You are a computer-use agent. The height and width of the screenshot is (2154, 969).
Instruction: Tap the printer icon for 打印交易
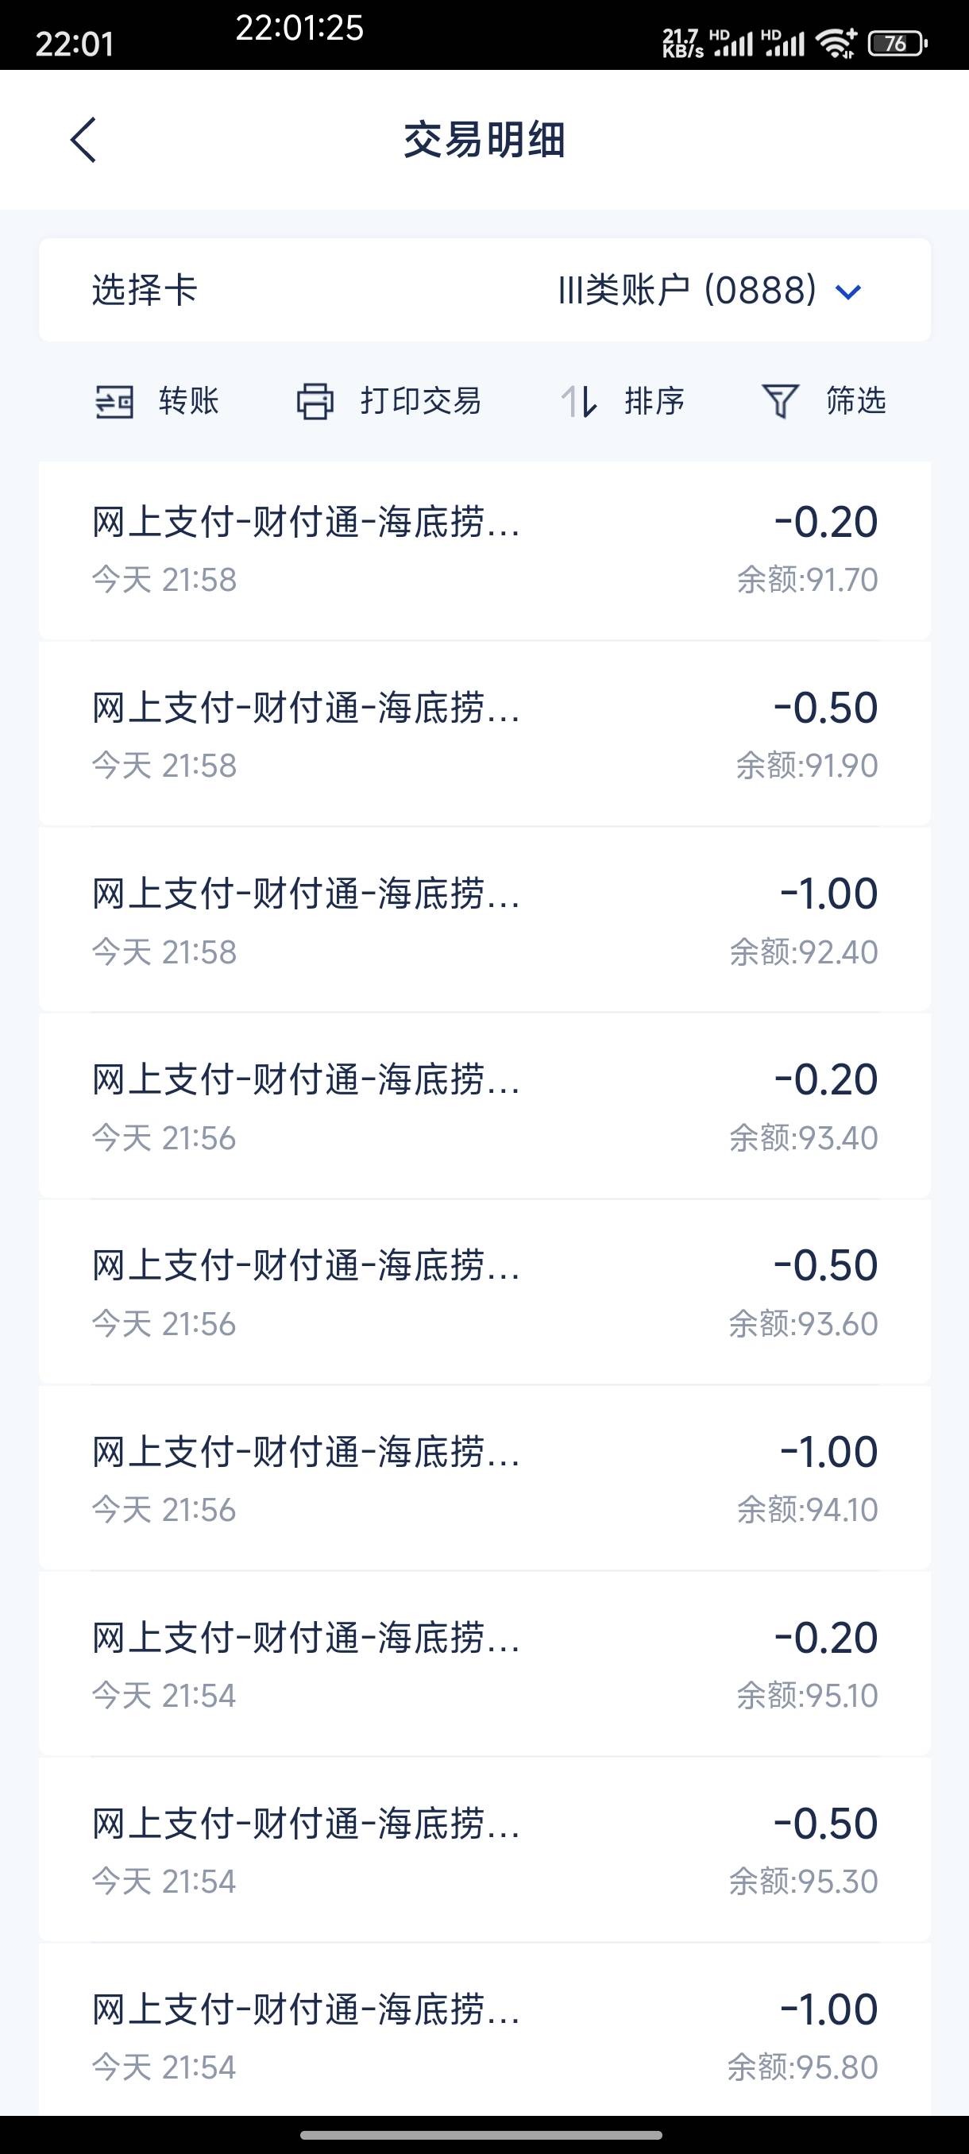point(315,401)
